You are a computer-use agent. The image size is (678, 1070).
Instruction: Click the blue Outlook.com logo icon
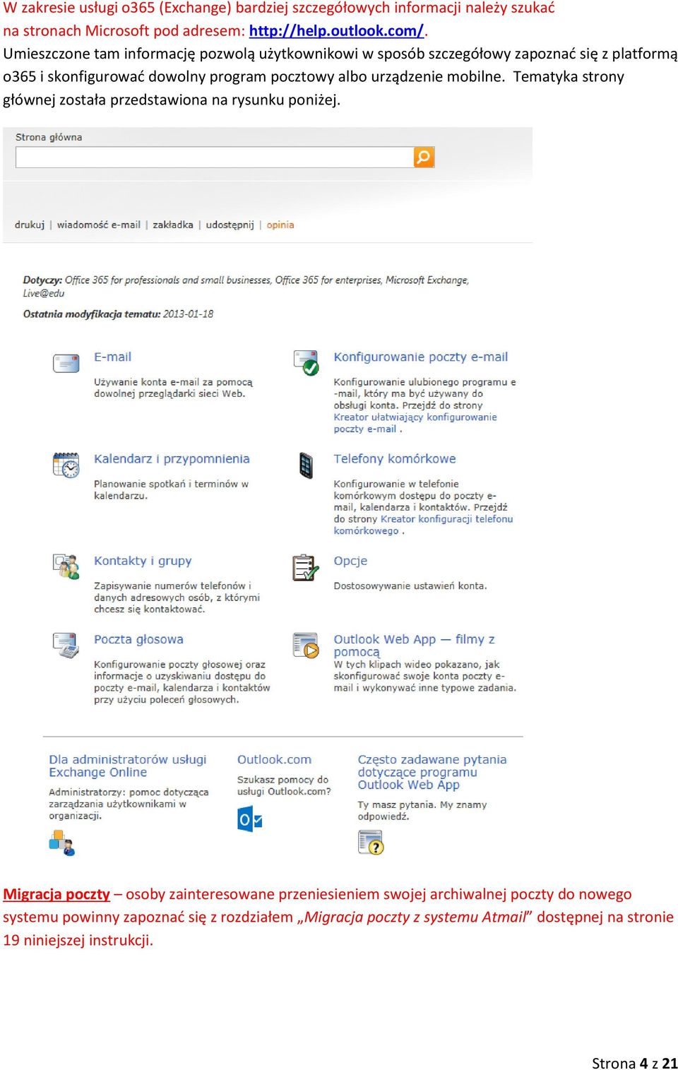pyautogui.click(x=250, y=819)
